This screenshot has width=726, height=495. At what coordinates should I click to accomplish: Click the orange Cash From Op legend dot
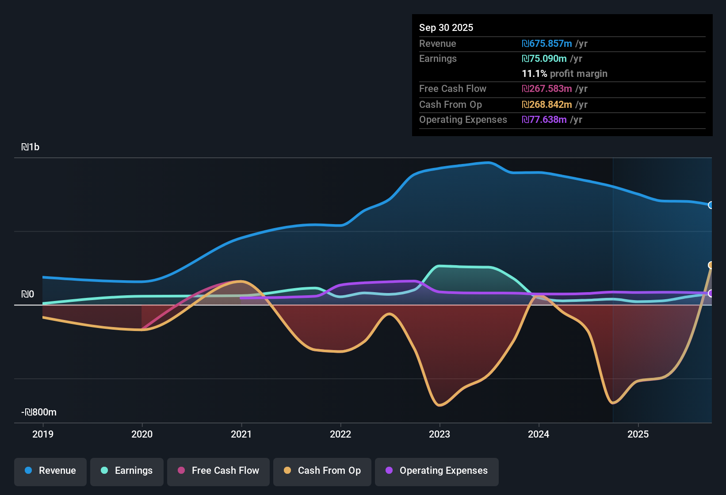click(287, 470)
